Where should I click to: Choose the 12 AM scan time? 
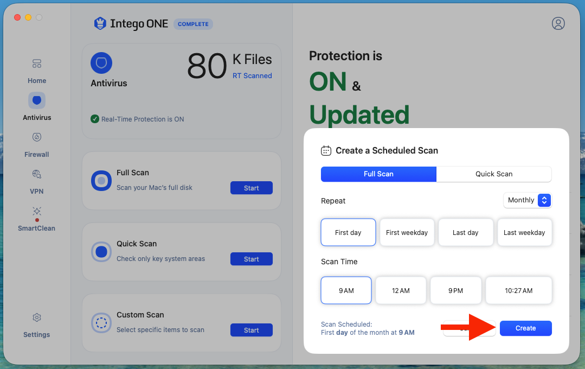click(x=401, y=290)
